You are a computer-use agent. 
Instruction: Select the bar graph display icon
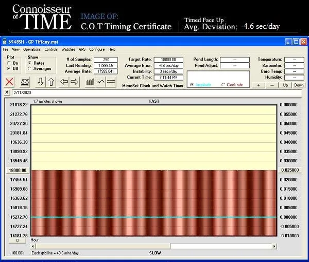90,82
